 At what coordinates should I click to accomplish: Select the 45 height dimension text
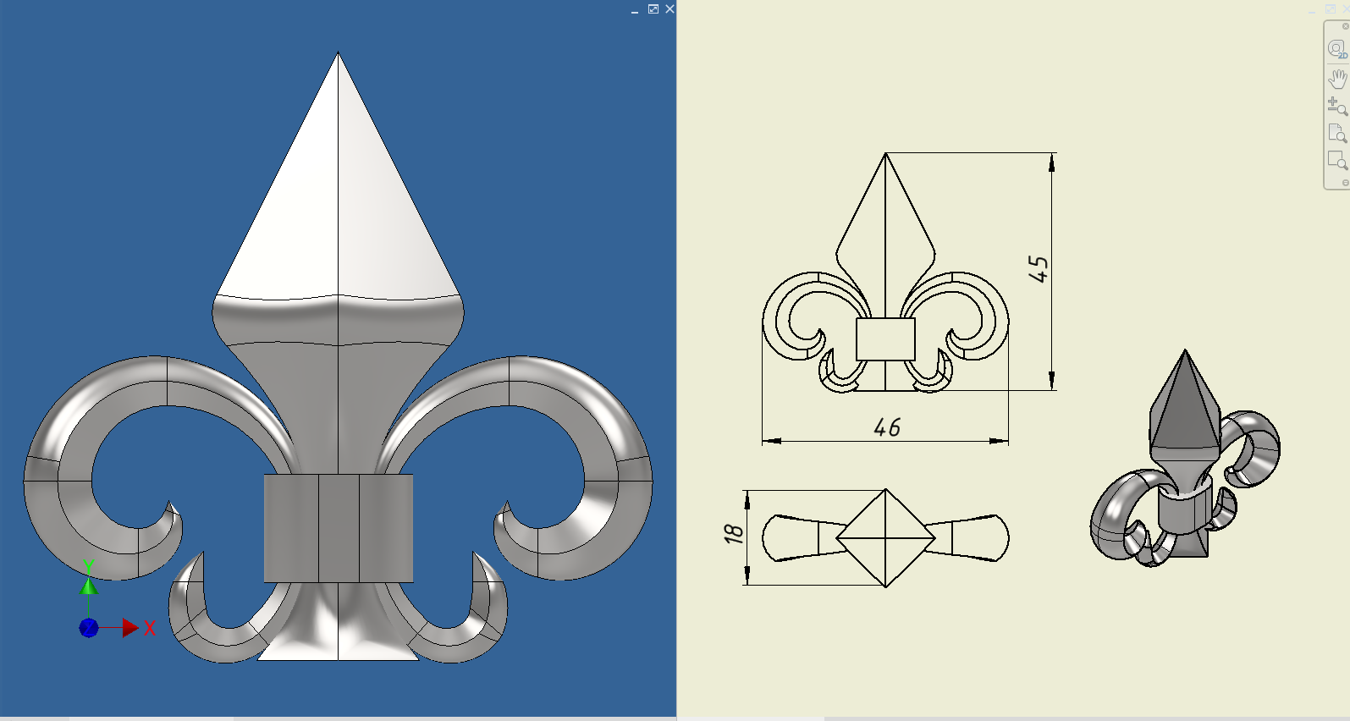(1039, 269)
